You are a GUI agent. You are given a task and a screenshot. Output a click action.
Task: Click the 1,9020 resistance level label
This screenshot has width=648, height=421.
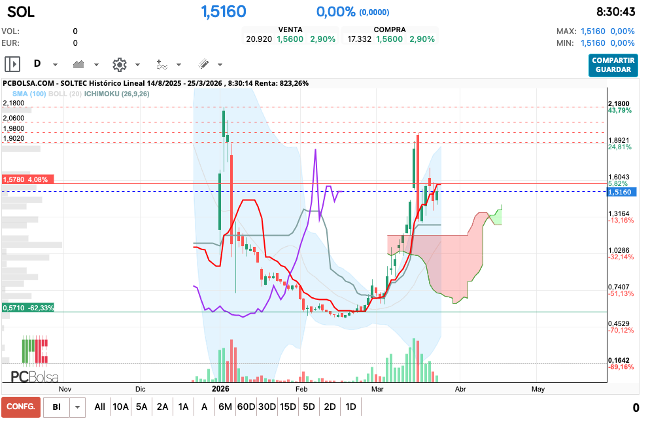pyautogui.click(x=14, y=138)
